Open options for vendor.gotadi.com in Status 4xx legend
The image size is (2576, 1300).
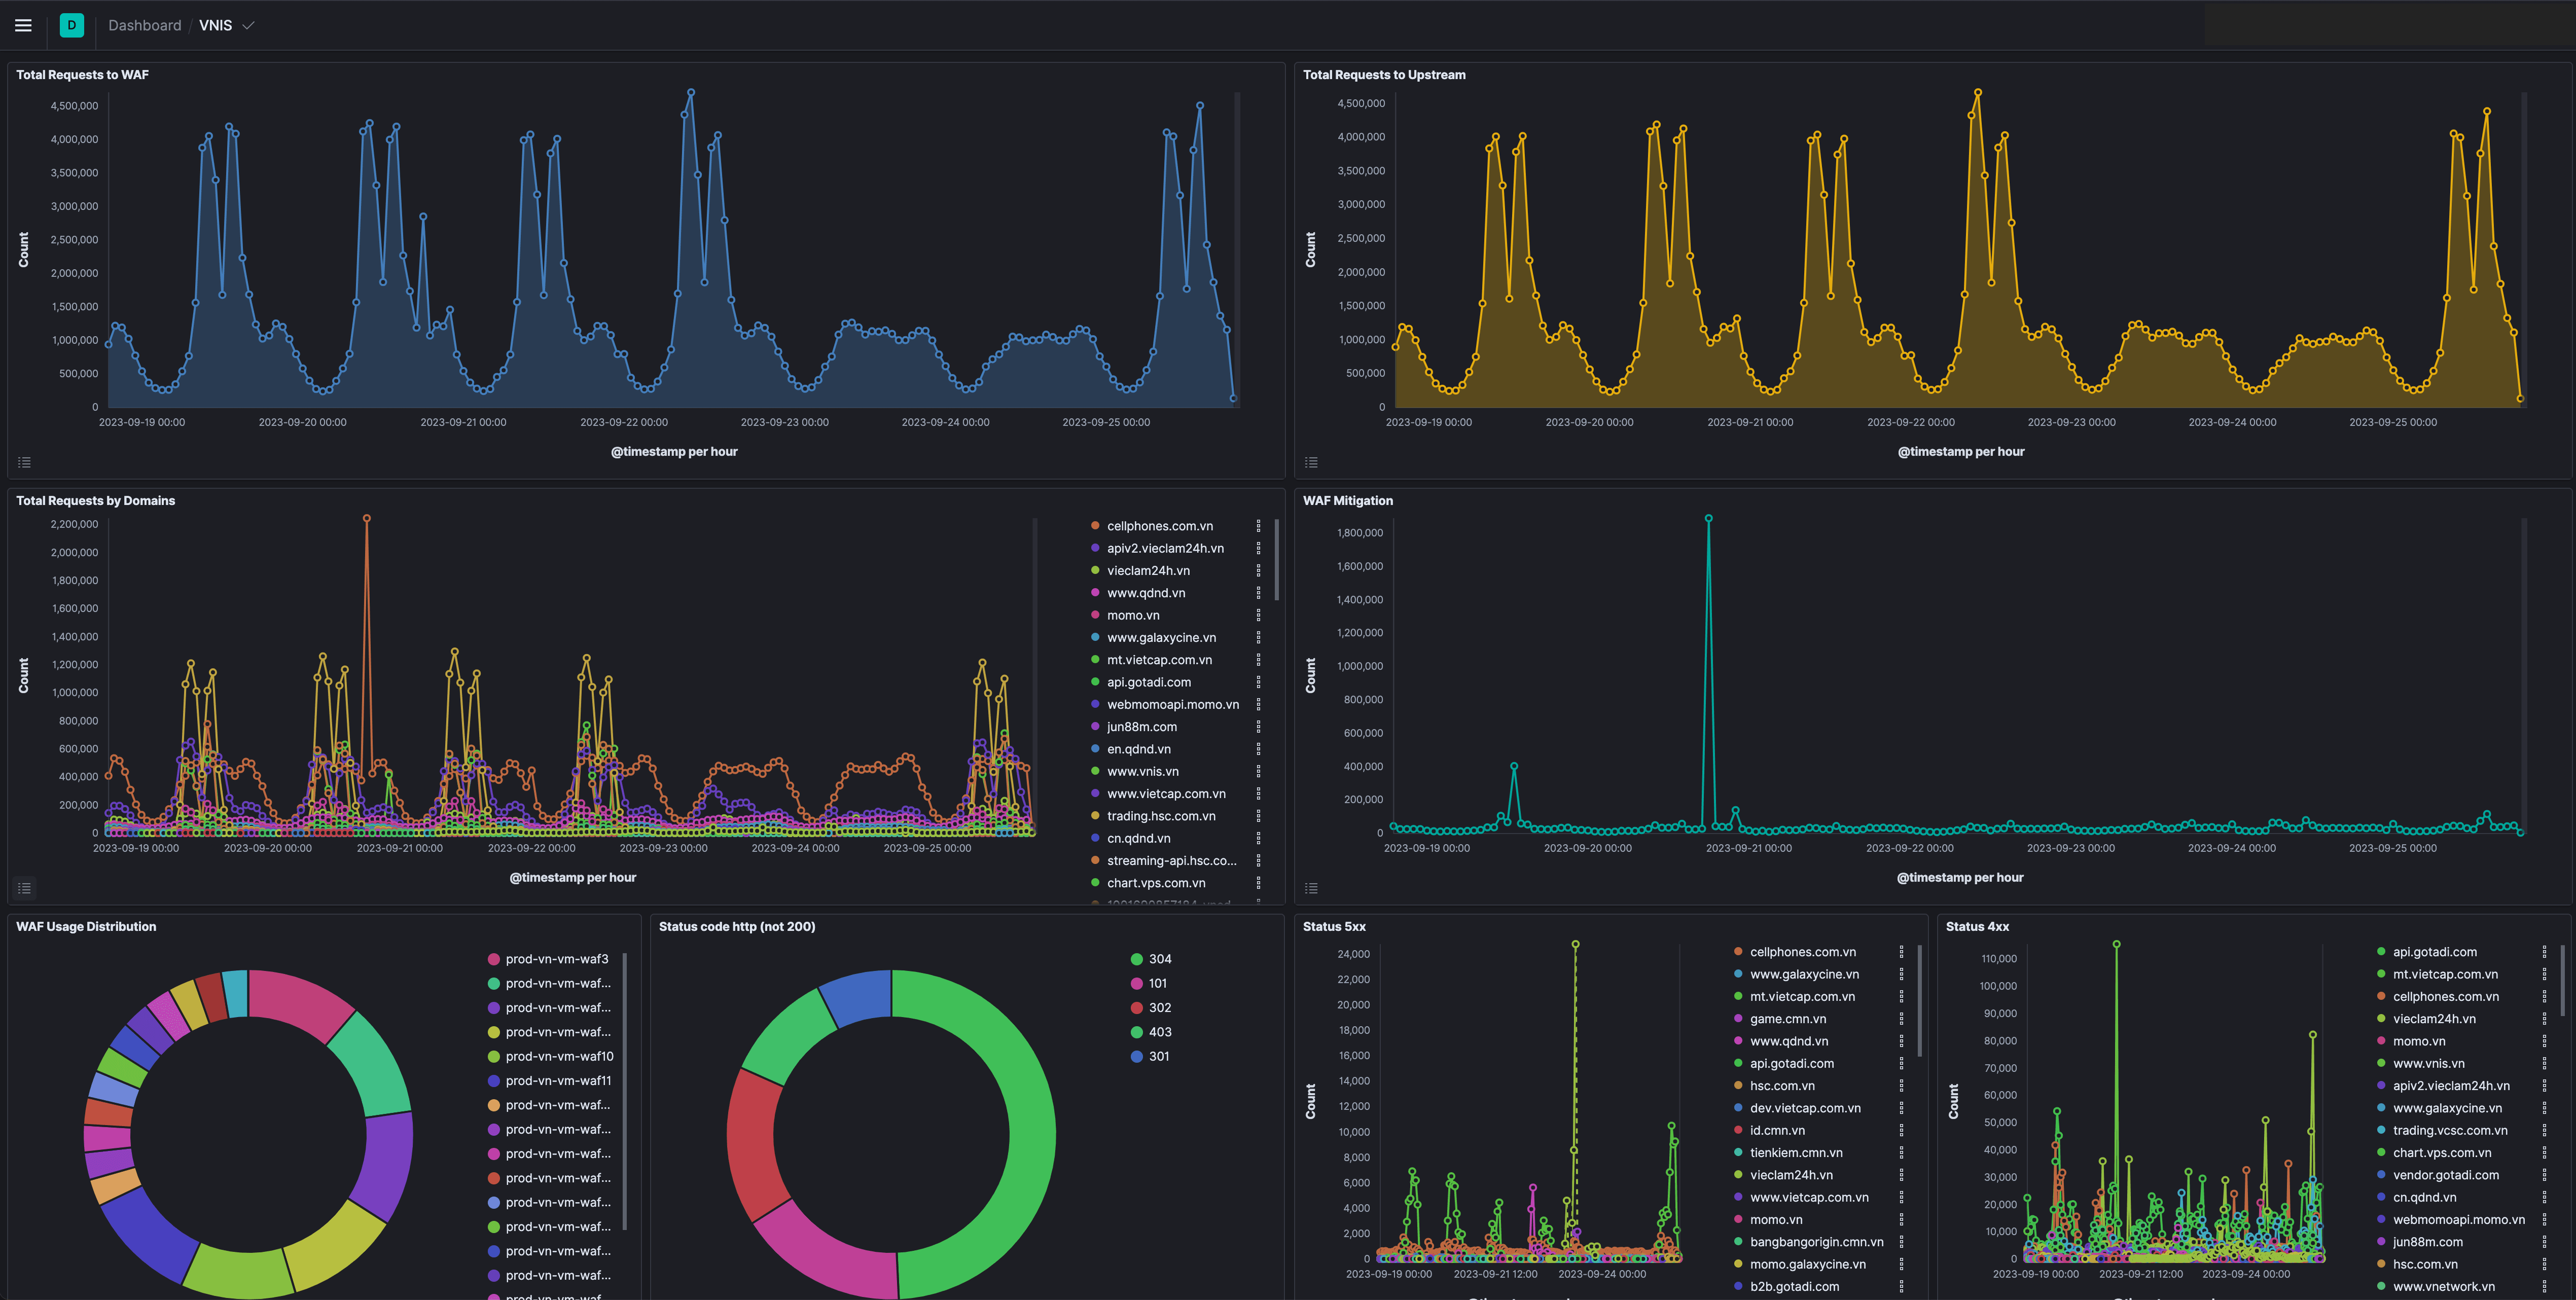click(2544, 1175)
